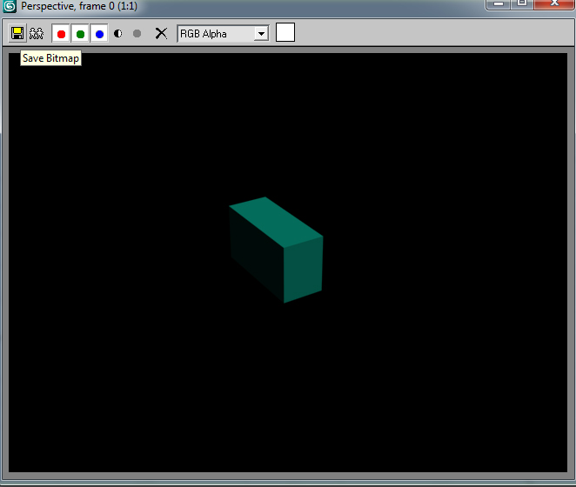Minimize the render frame window

(498, 3)
